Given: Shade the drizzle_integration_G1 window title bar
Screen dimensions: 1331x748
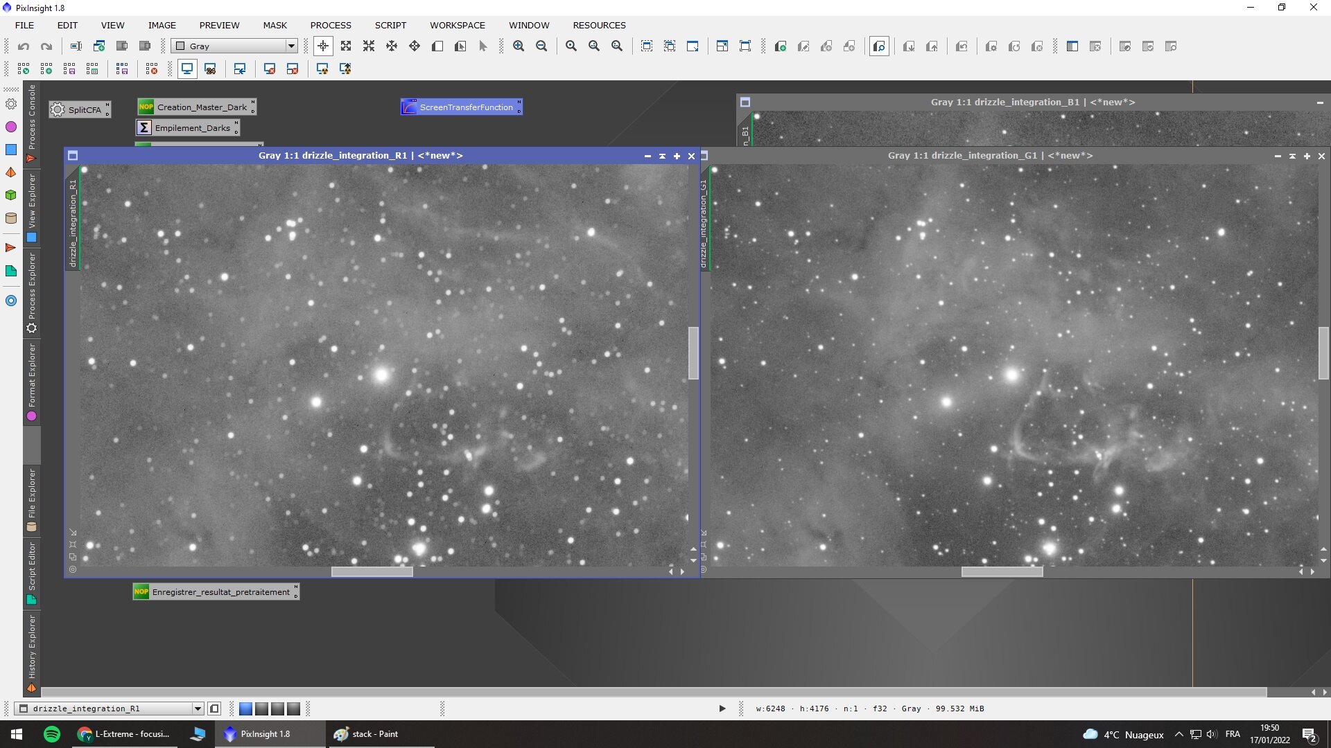Looking at the screenshot, I should pos(1292,156).
